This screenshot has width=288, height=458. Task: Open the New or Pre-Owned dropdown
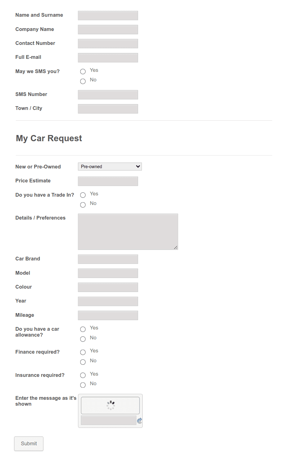pyautogui.click(x=110, y=166)
